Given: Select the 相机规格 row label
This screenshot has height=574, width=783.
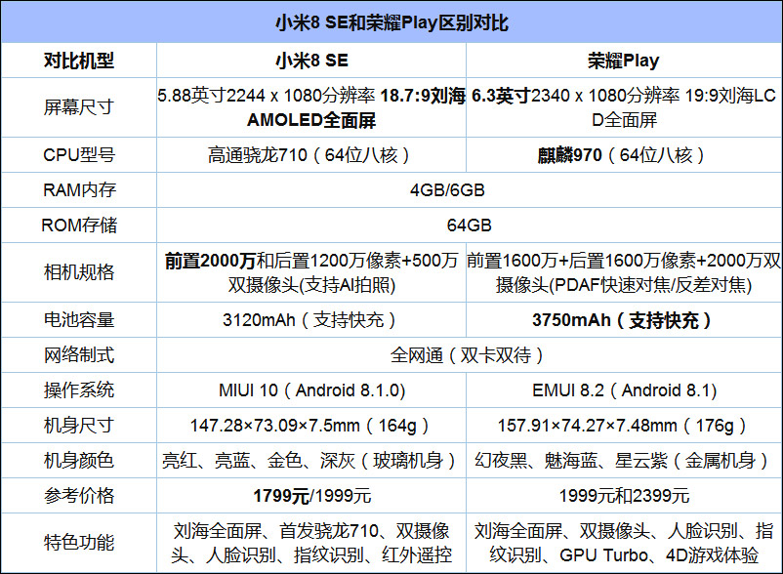Looking at the screenshot, I should (79, 272).
